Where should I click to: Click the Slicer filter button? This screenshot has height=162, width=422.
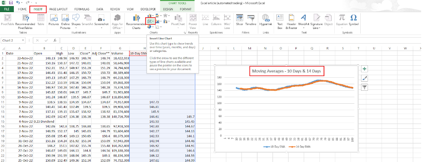coord(239,20)
